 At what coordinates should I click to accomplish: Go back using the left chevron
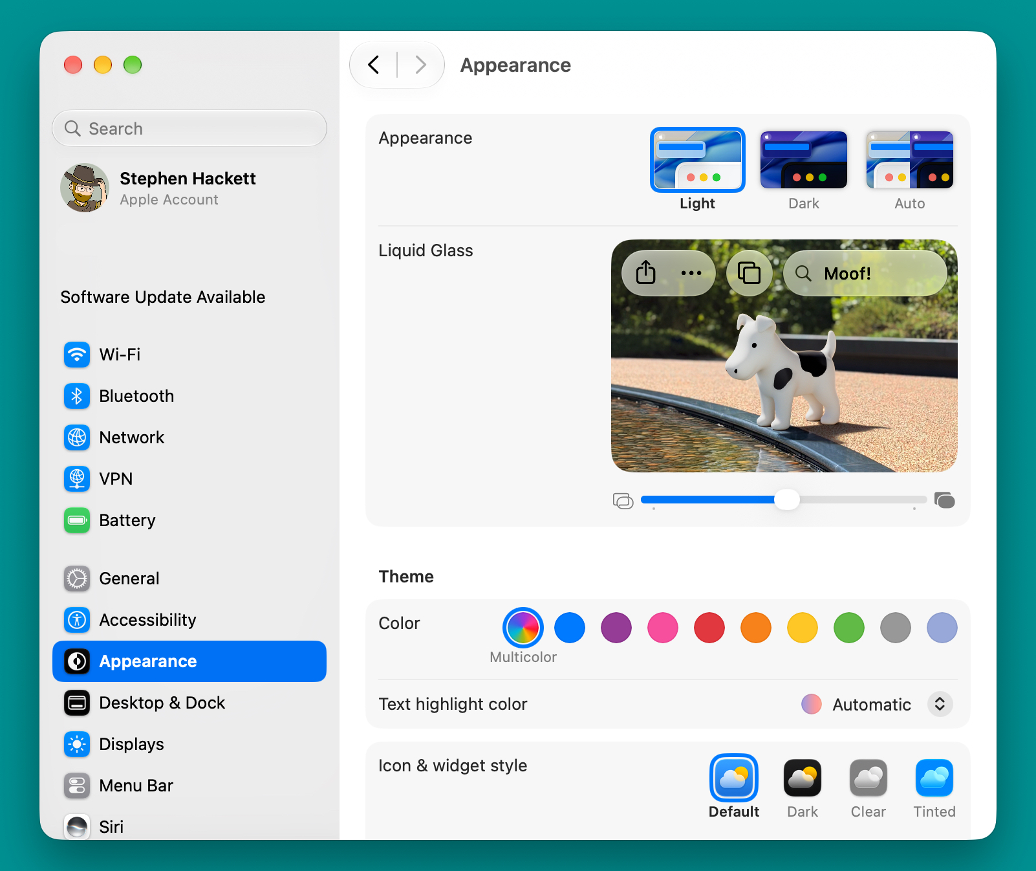click(x=374, y=65)
